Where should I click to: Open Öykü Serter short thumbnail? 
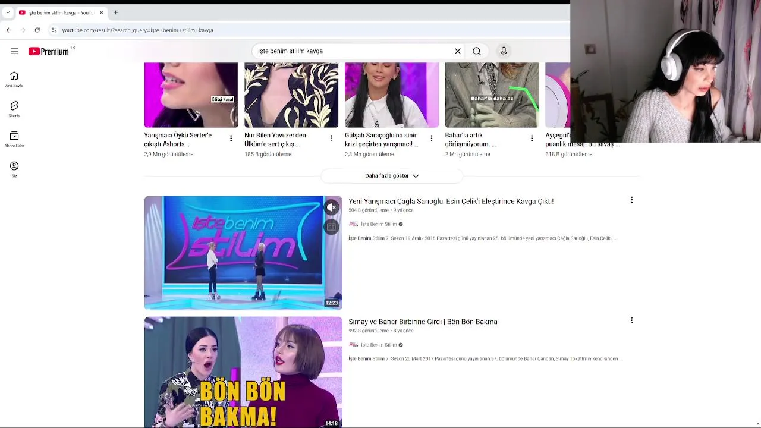click(191, 95)
